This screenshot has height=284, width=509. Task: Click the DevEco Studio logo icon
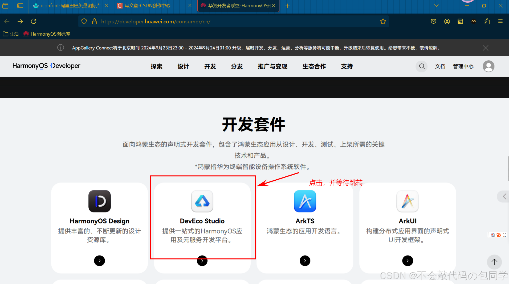[x=202, y=201]
